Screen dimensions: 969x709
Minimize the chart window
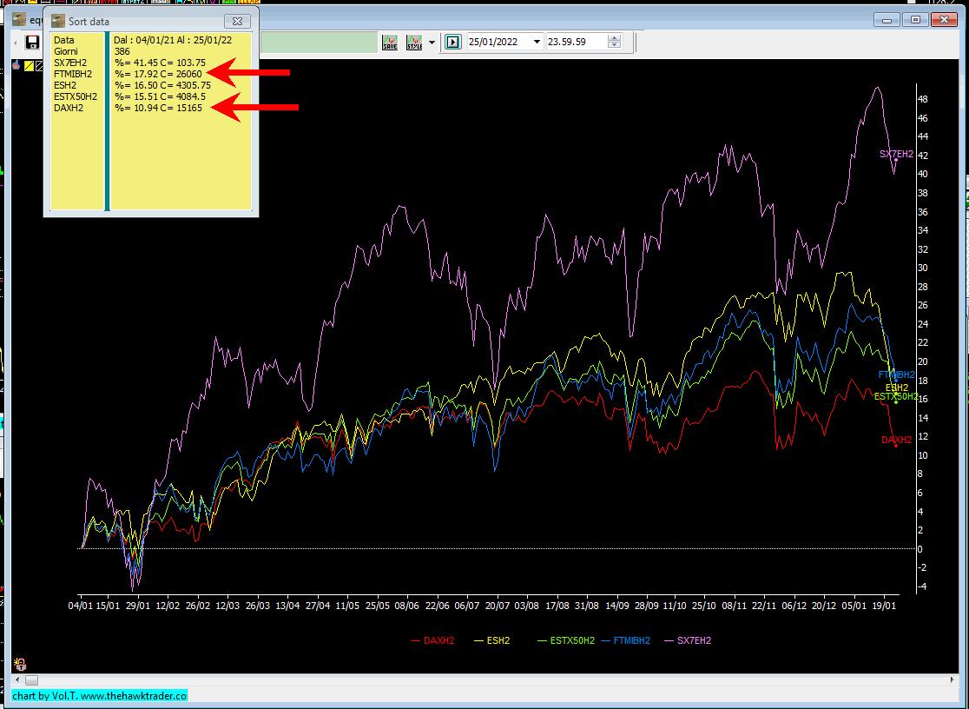(887, 20)
